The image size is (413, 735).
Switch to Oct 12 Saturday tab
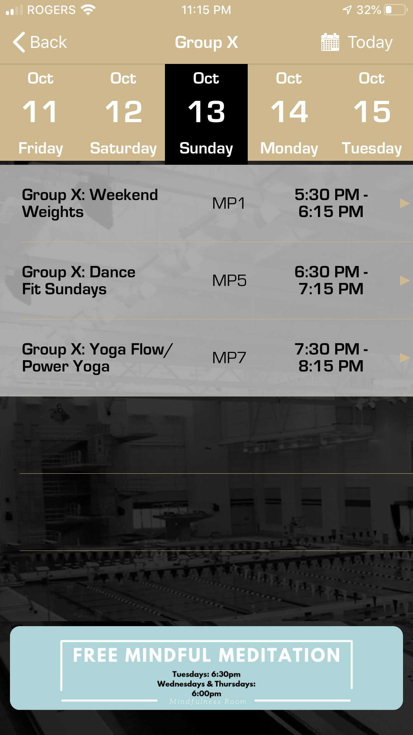coord(123,113)
